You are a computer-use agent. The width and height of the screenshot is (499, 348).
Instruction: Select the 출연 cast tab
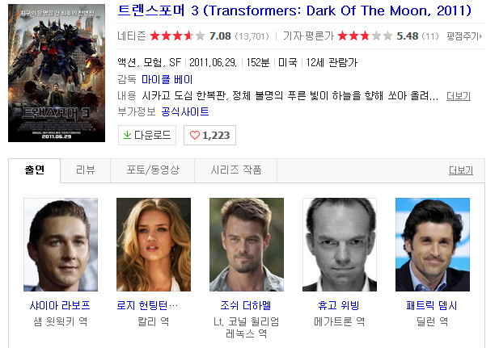(x=34, y=170)
